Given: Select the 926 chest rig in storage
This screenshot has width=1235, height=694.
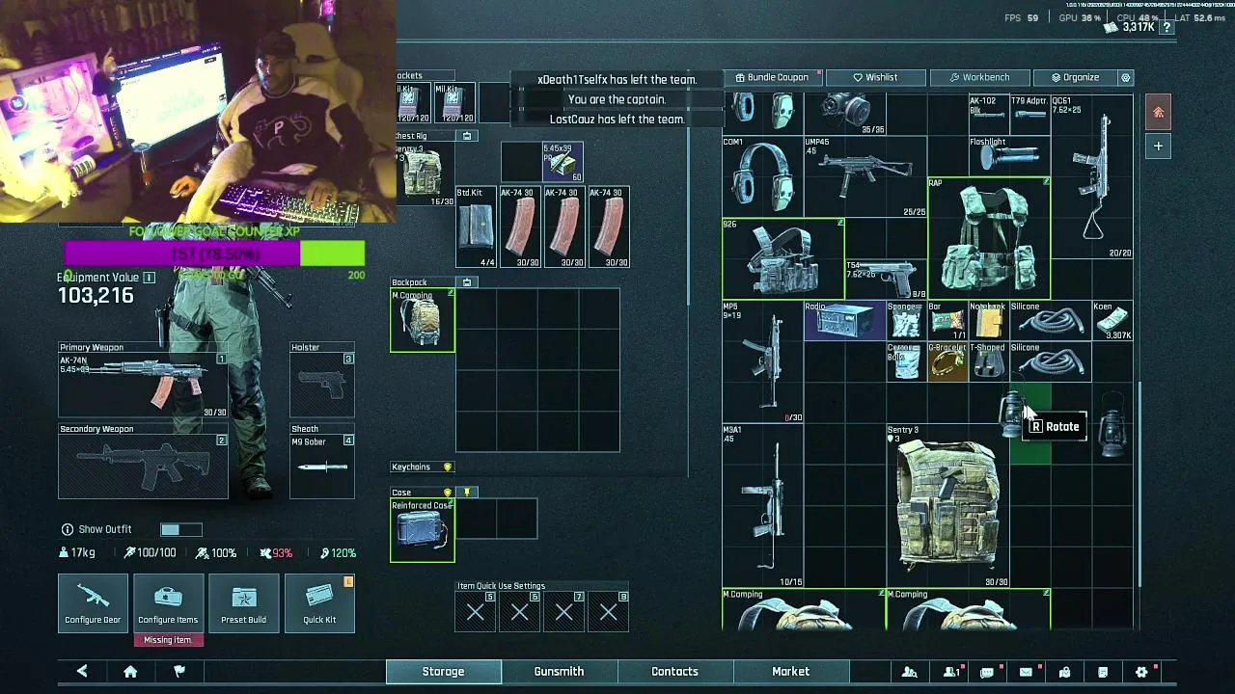Looking at the screenshot, I should click(783, 258).
